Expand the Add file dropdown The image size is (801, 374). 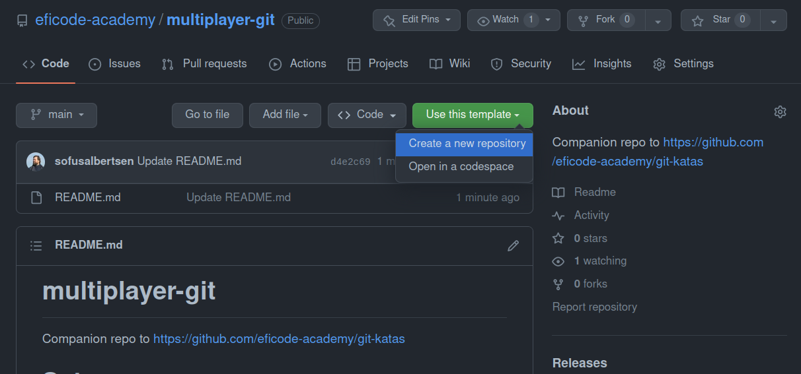pos(285,115)
